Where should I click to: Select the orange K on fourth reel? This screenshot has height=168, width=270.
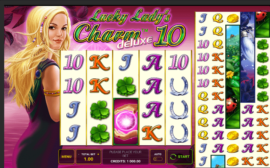pos(152,133)
